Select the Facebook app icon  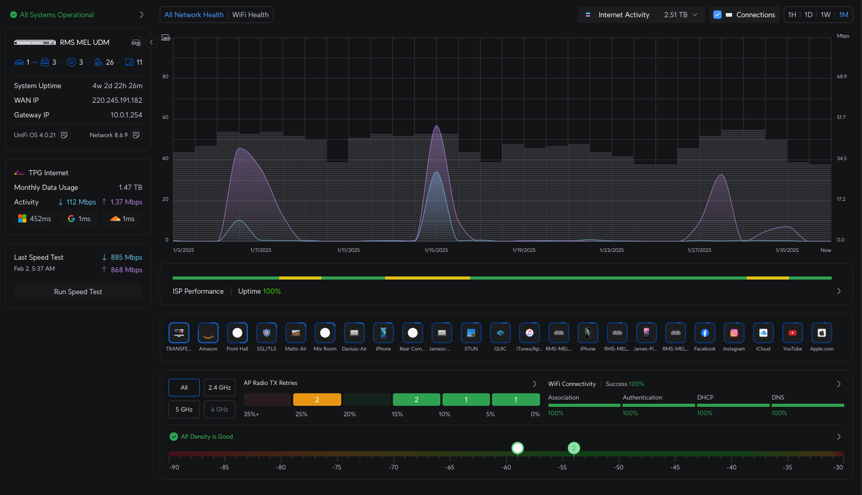(x=704, y=333)
